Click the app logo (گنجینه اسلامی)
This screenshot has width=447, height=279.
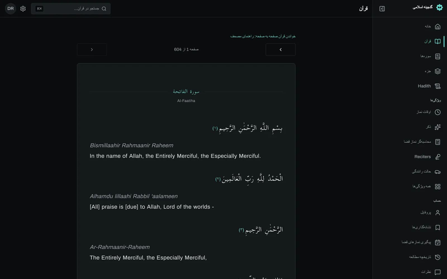pos(439,7)
